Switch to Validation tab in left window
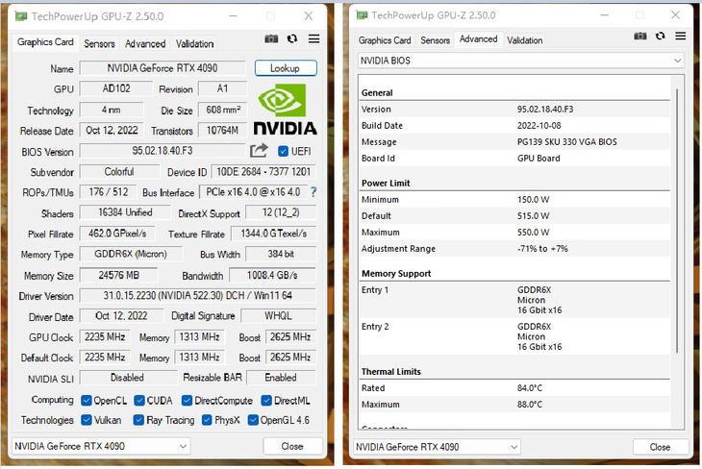 [x=194, y=44]
